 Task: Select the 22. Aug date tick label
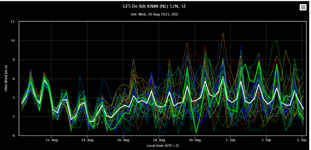[51, 140]
